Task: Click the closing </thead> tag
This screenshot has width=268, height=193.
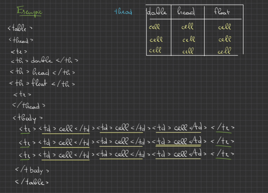Action: pyautogui.click(x=29, y=106)
